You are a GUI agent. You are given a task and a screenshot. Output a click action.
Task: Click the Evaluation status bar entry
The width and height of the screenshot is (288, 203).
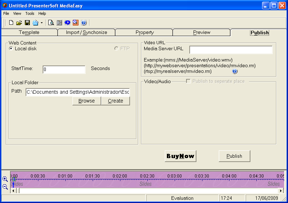(x=182, y=198)
